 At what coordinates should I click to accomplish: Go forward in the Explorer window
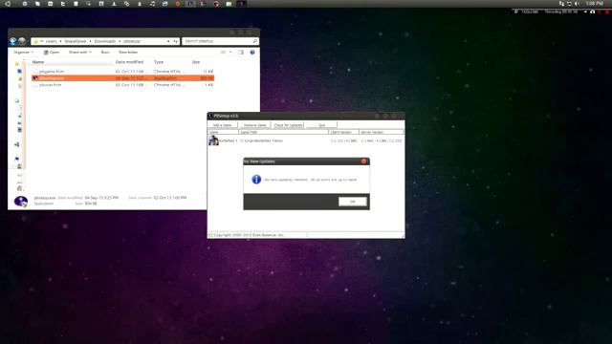[x=22, y=41]
